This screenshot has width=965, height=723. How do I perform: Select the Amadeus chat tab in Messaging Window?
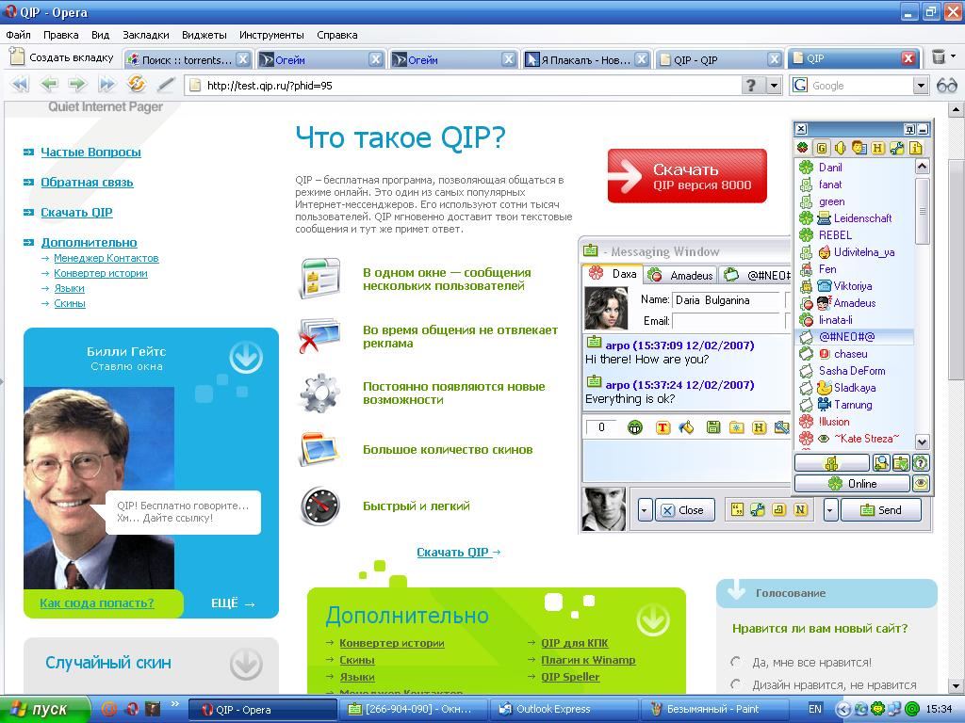[682, 275]
